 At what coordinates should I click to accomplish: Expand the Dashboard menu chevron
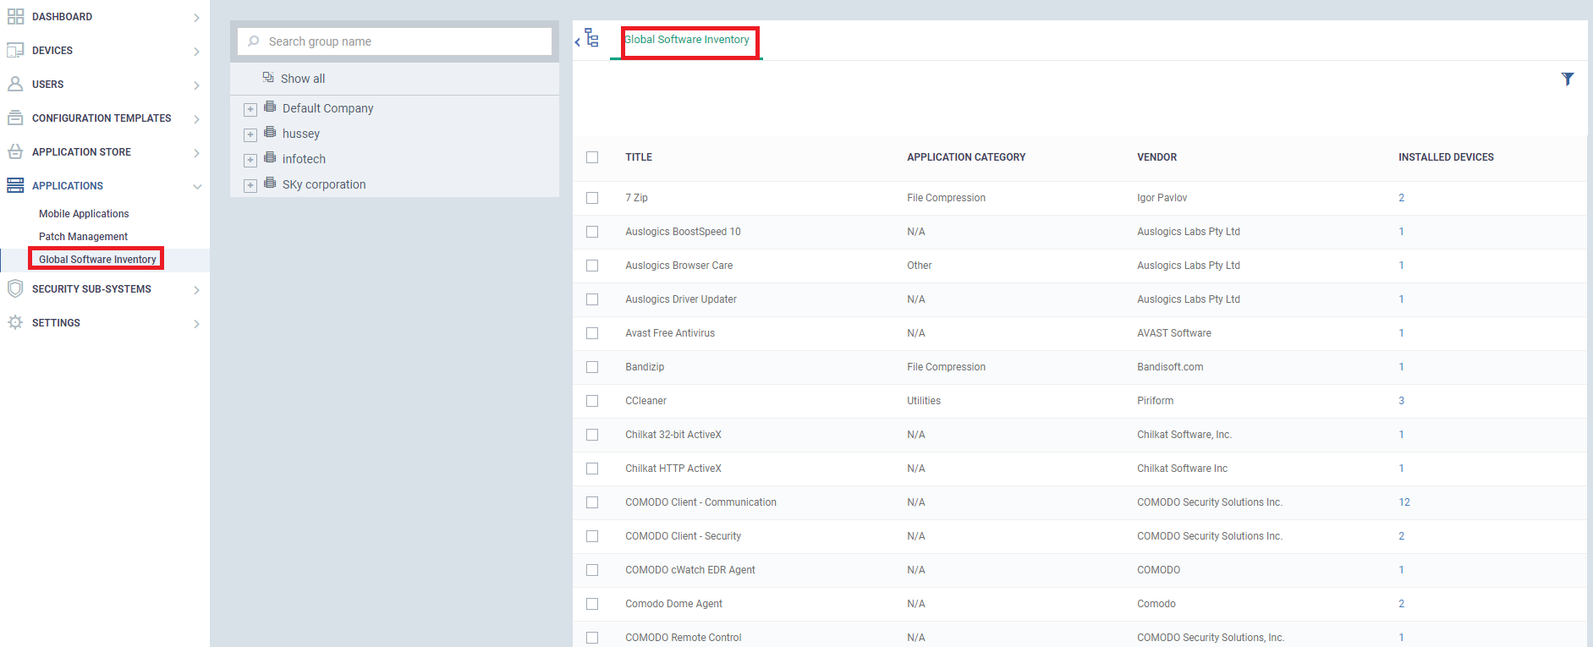click(x=196, y=18)
